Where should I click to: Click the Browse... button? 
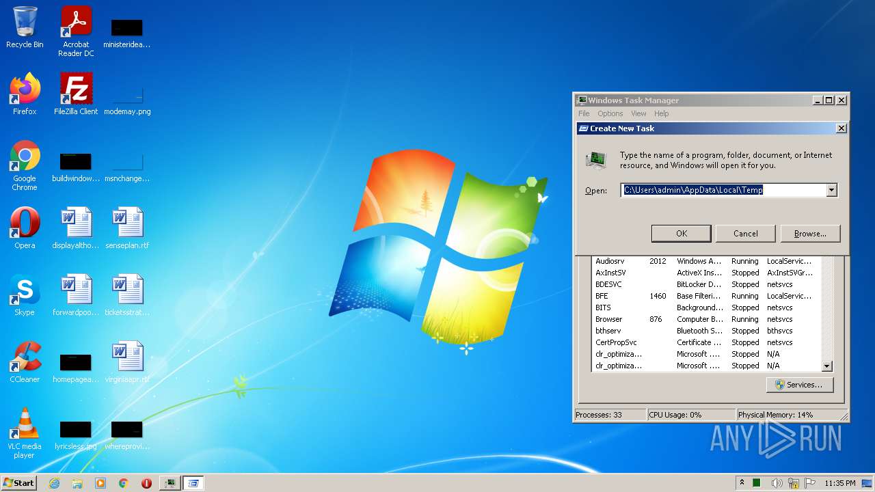(810, 234)
